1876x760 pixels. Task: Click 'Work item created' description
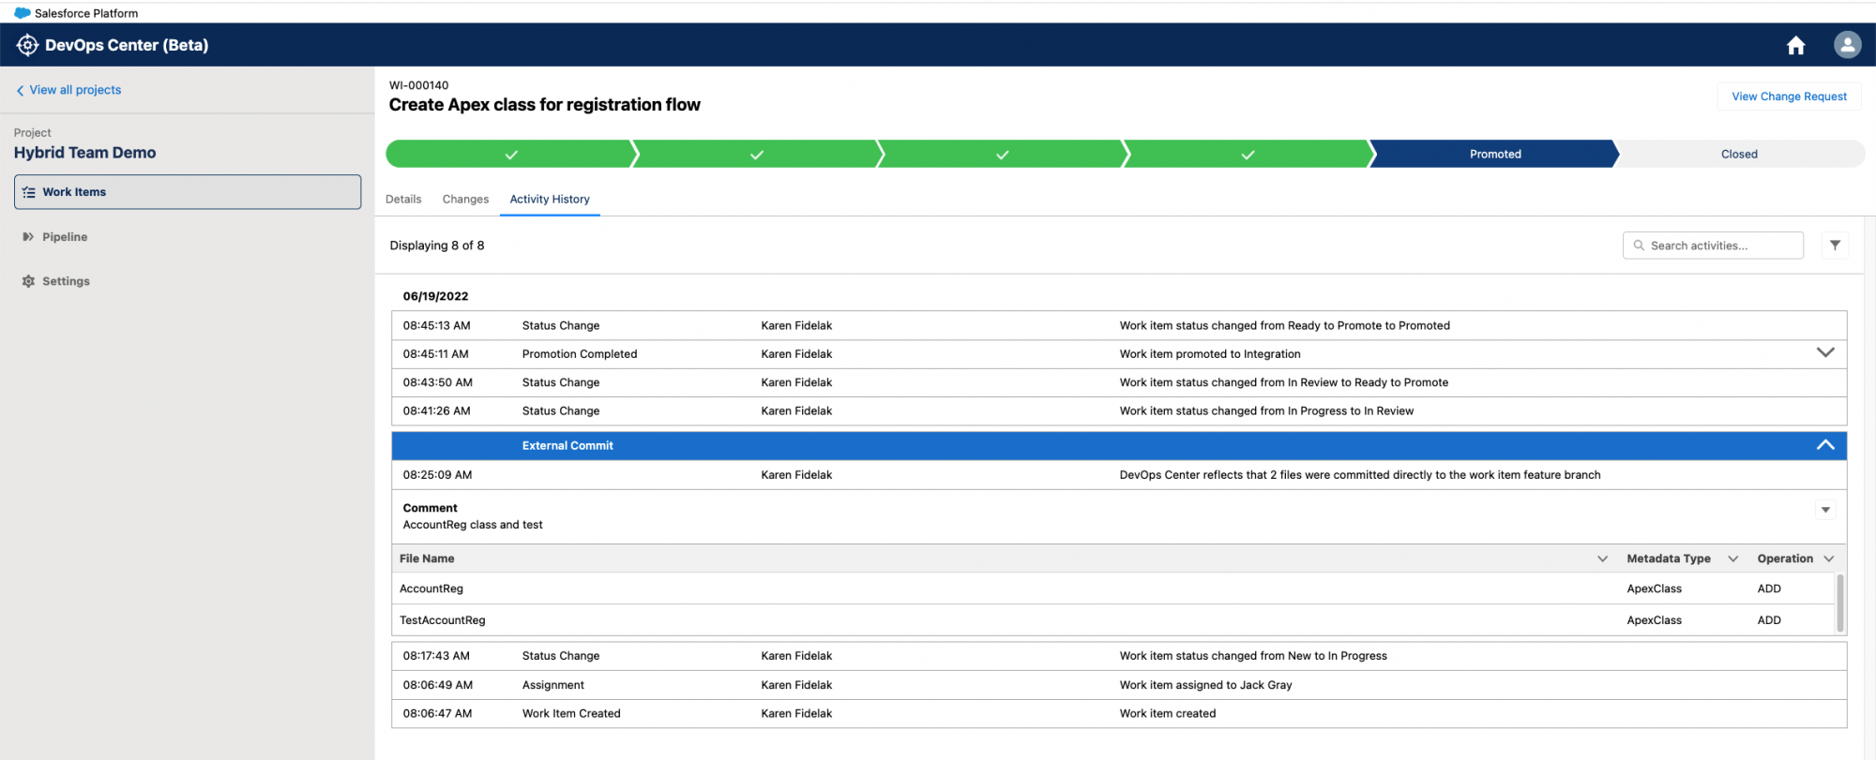pyautogui.click(x=1168, y=713)
